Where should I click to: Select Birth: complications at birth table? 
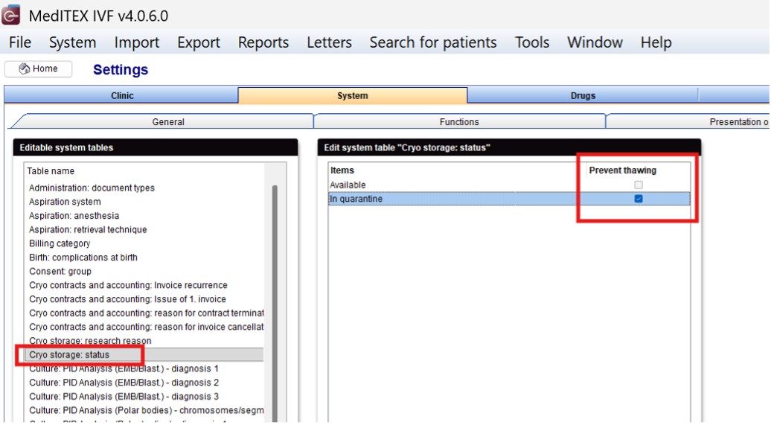tap(83, 258)
